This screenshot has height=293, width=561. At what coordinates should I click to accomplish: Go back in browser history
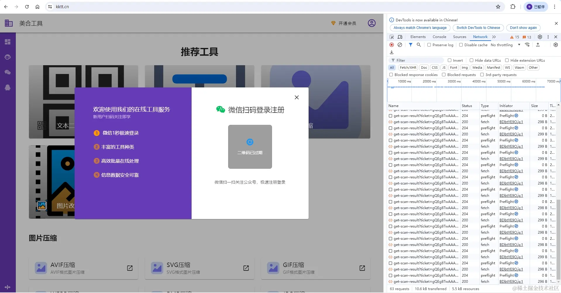6,7
